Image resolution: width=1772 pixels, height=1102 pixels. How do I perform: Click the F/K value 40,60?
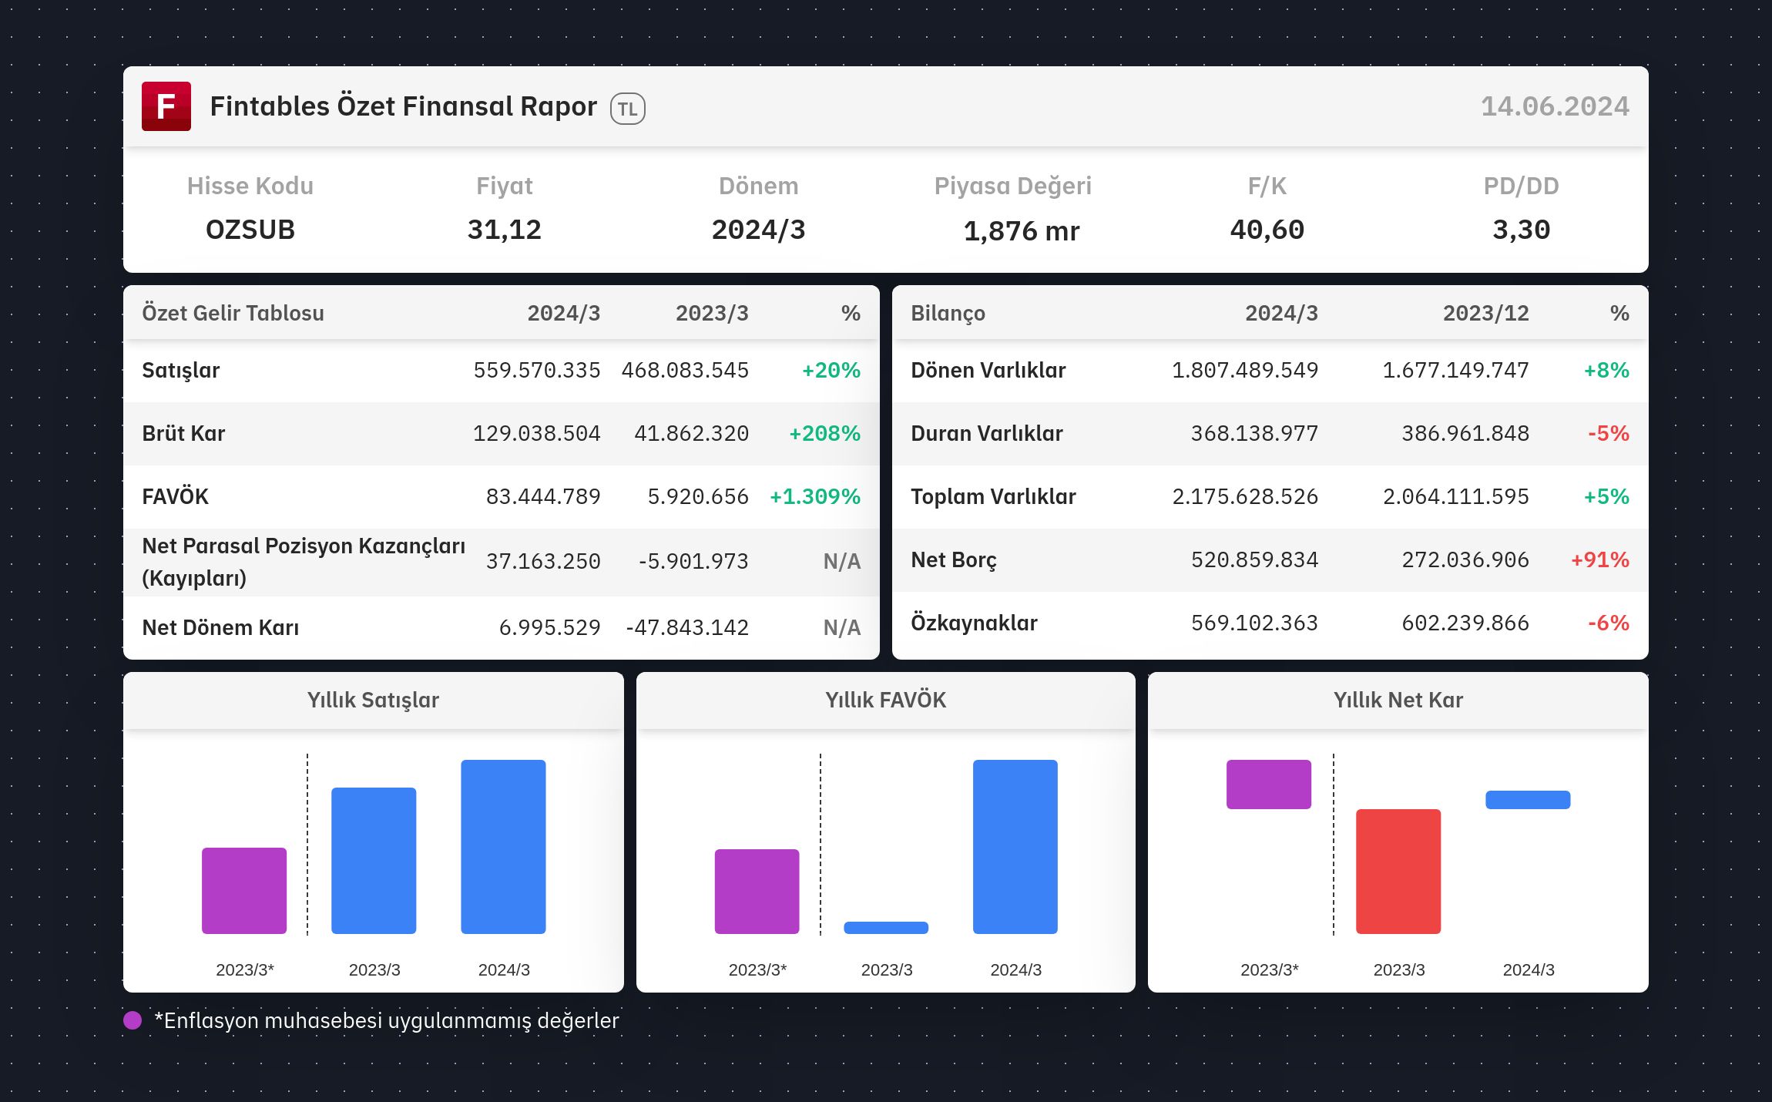tap(1267, 230)
